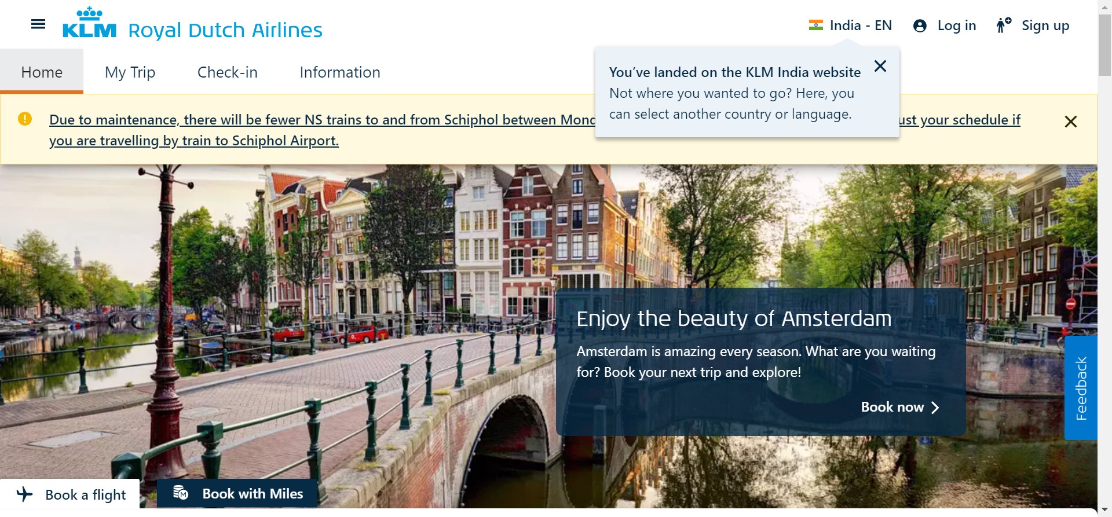
Task: Click the yellow warning exclamation icon
Action: (x=25, y=119)
